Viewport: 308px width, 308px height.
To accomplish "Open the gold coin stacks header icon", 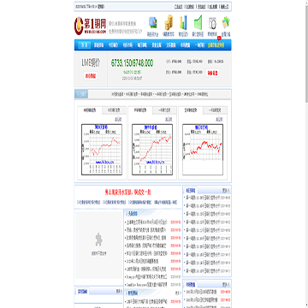I will coord(169,22).
